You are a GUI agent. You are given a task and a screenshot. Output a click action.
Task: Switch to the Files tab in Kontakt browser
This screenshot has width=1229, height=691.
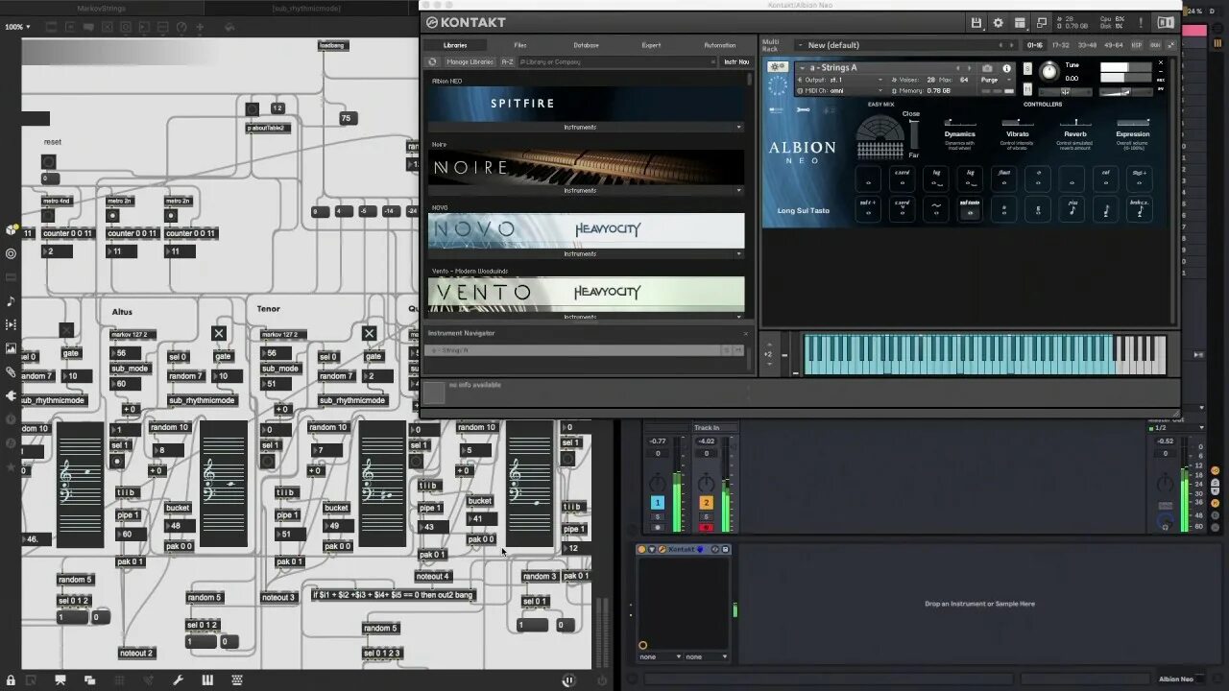tap(520, 45)
